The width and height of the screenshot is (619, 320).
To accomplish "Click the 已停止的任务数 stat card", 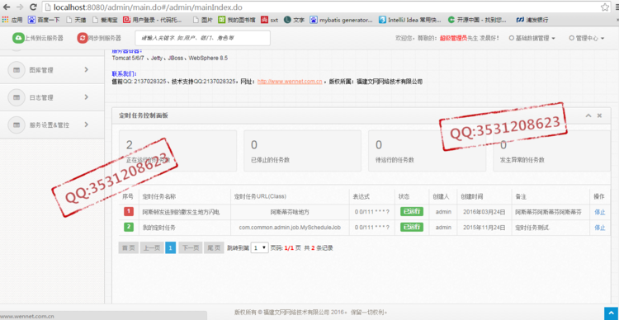I will point(302,151).
